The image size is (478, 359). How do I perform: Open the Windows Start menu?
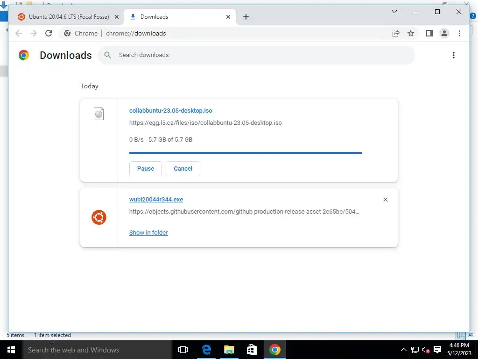point(11,350)
